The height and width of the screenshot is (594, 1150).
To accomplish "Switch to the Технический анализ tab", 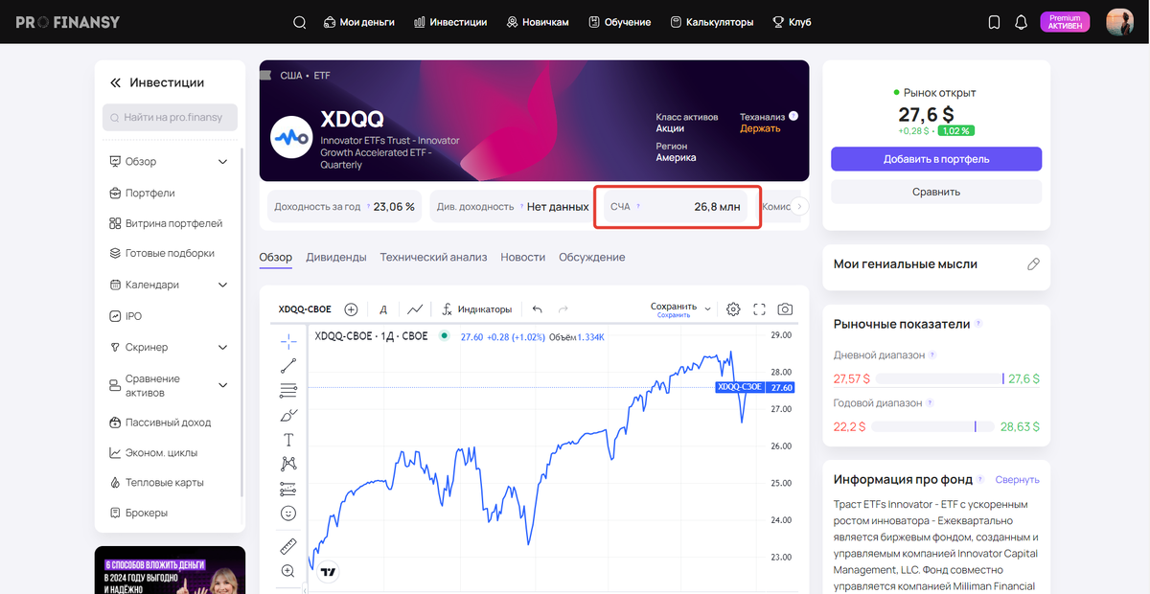I will pyautogui.click(x=433, y=258).
